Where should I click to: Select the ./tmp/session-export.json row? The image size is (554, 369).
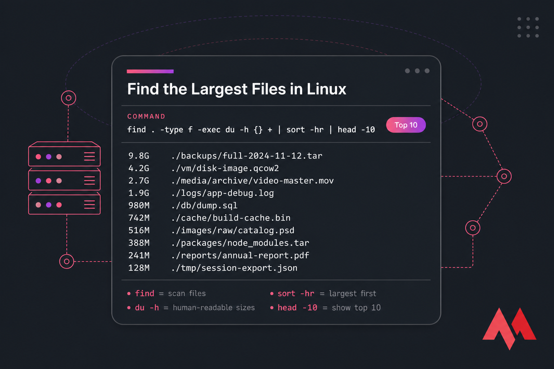(x=213, y=268)
